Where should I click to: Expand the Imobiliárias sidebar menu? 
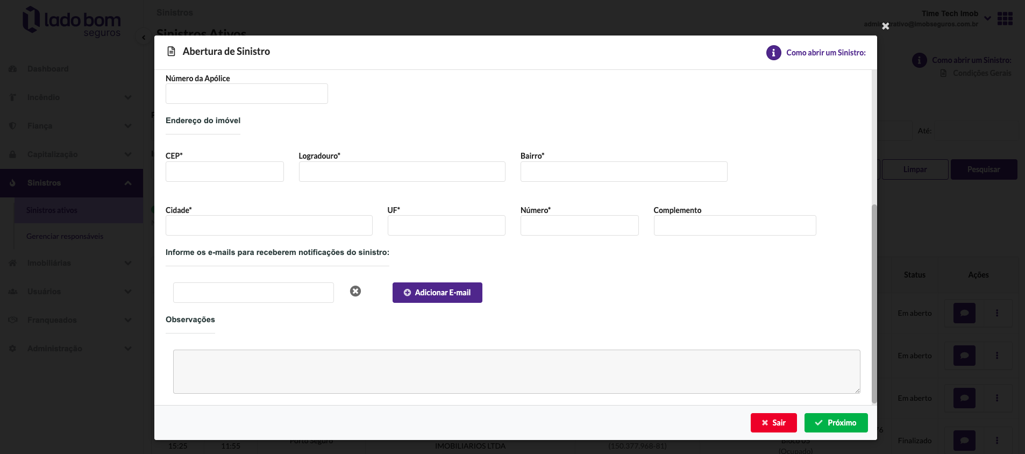[72, 263]
